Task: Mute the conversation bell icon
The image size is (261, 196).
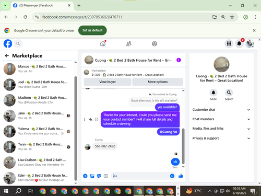Action: click(213, 93)
